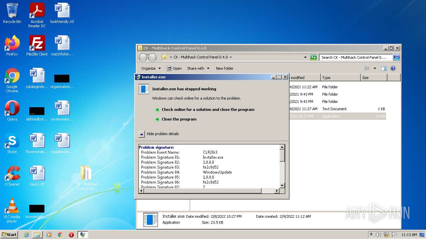Image resolution: width=426 pixels, height=239 pixels.
Task: Select the matchfishin document icon
Action: (x=62, y=46)
